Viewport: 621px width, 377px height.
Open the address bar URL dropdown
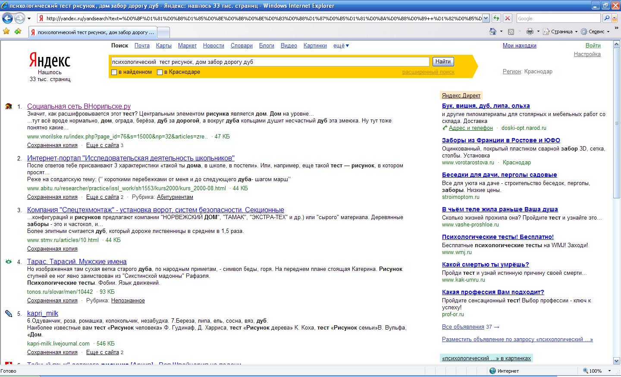(x=486, y=18)
